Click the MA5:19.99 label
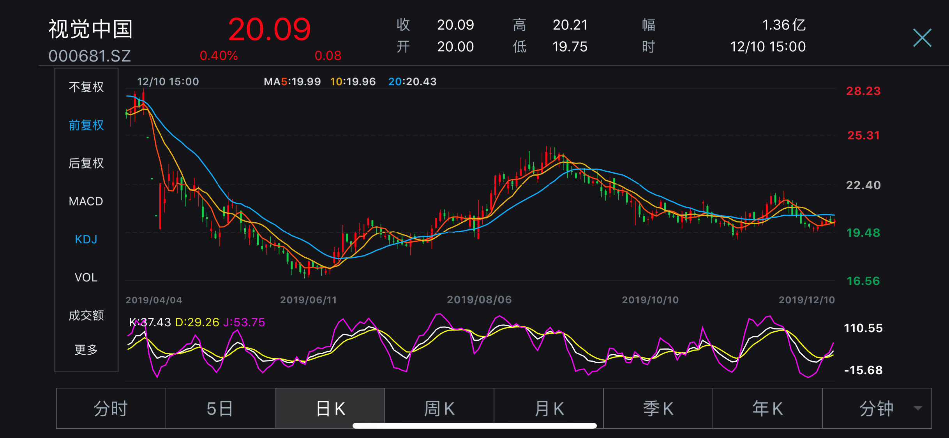Screen dimensions: 949x438 (292, 82)
